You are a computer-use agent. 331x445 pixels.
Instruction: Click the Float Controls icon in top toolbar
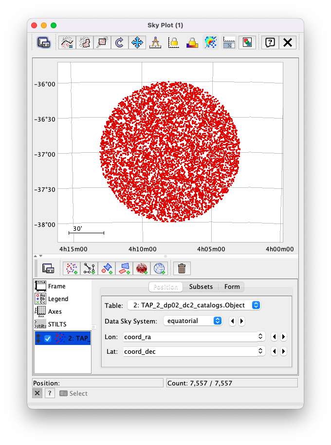(44, 42)
